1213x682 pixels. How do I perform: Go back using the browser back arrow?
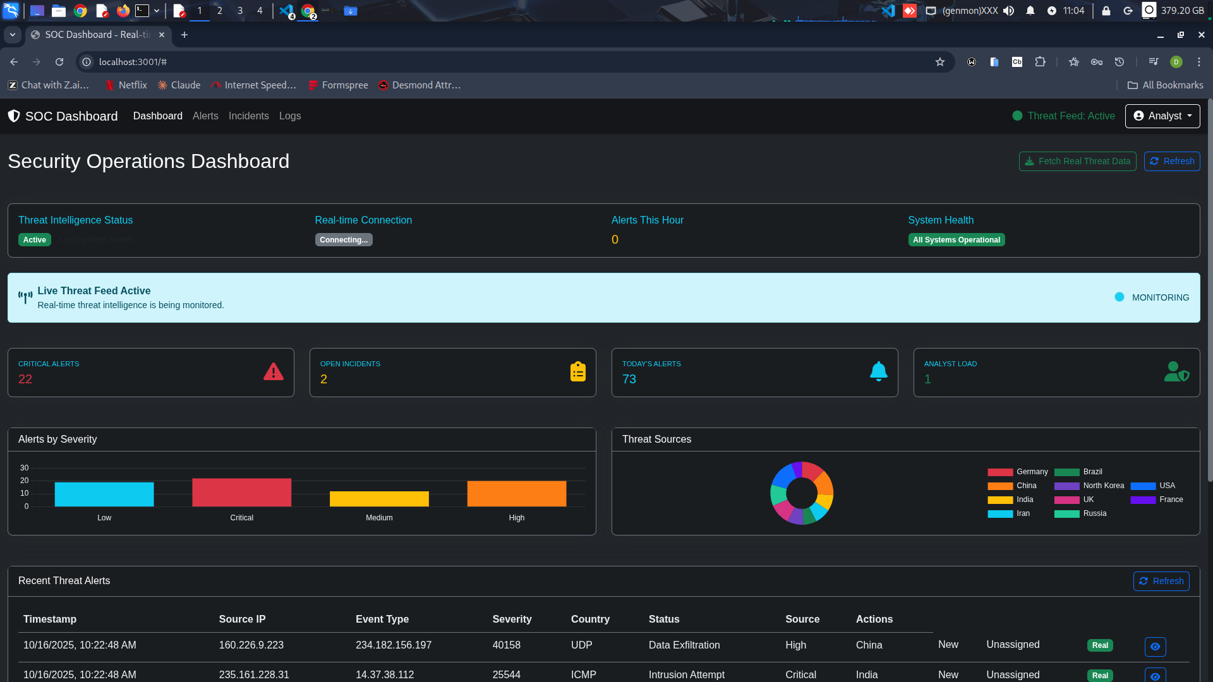14,62
